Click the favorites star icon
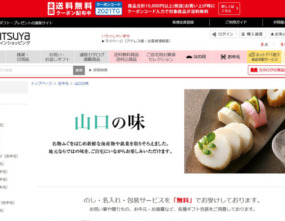The image size is (285, 221). (x=272, y=34)
